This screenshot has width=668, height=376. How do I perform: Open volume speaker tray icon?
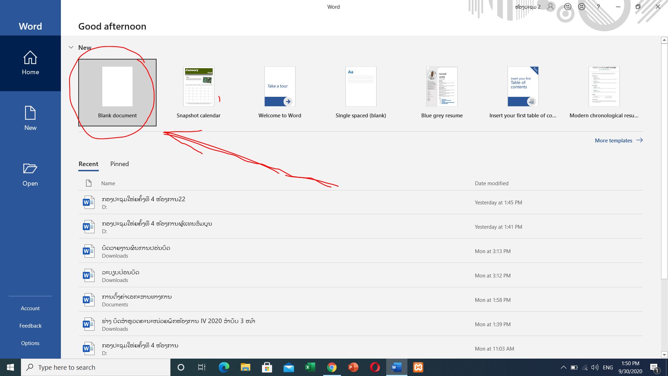[595, 367]
